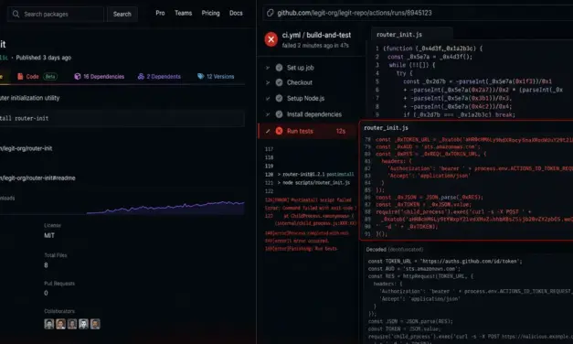Viewport: 573px width, 344px height.
Task: Open the Pro link in npm header
Action: tap(160, 13)
